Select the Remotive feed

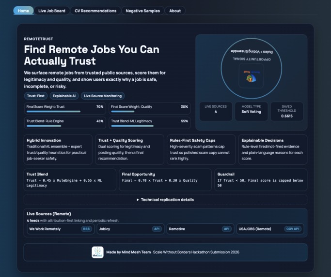click(x=200, y=229)
